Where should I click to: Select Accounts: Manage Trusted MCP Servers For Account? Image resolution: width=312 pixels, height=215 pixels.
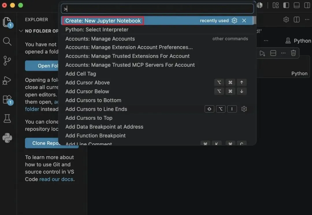pos(157,65)
